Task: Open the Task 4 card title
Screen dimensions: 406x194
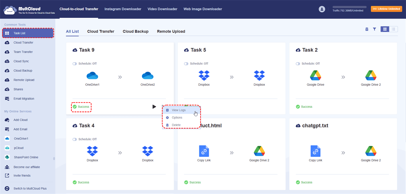Action: 87,126
